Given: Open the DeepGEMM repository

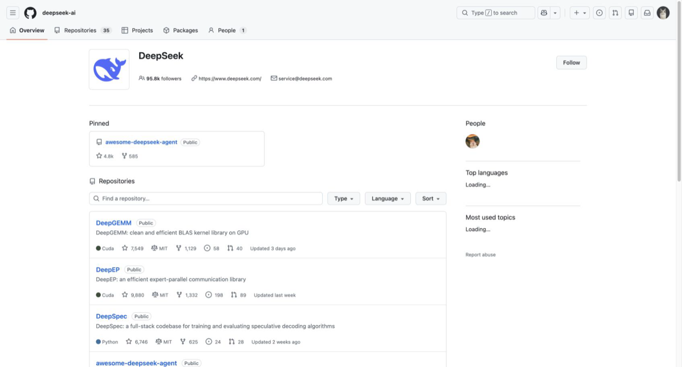Looking at the screenshot, I should [x=113, y=223].
